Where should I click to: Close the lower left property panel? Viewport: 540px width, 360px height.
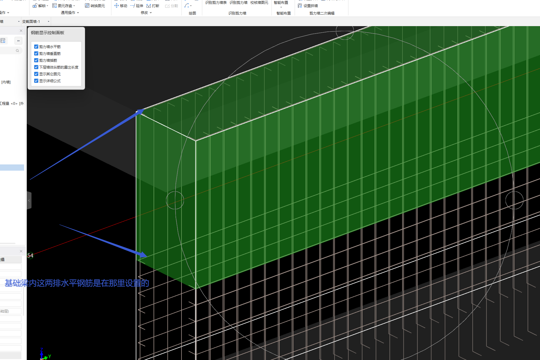(x=21, y=251)
